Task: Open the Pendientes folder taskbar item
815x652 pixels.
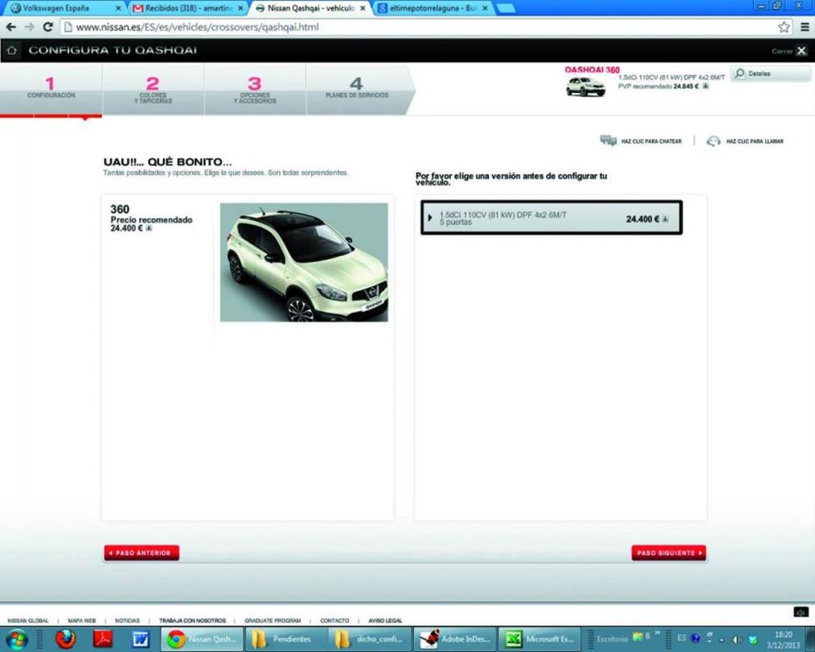Action: (x=286, y=639)
